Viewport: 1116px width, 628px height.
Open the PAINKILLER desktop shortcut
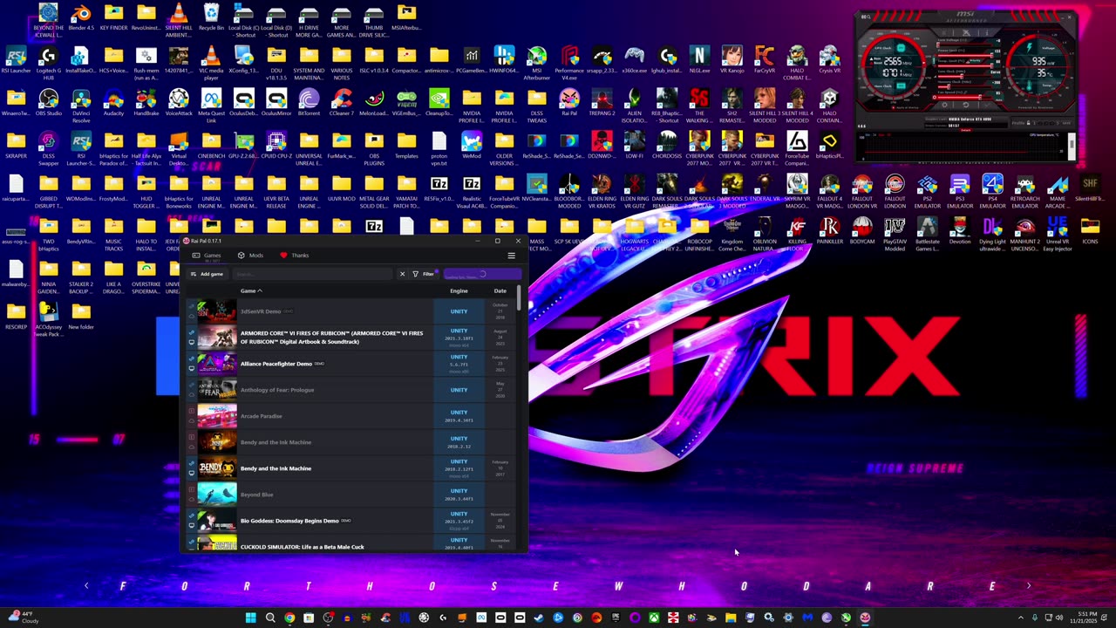tap(829, 232)
